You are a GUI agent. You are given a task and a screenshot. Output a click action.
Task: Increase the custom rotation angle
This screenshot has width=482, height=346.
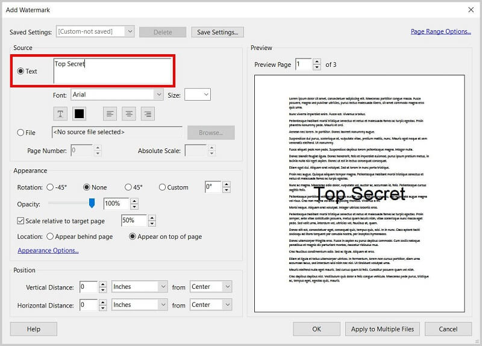[227, 184]
